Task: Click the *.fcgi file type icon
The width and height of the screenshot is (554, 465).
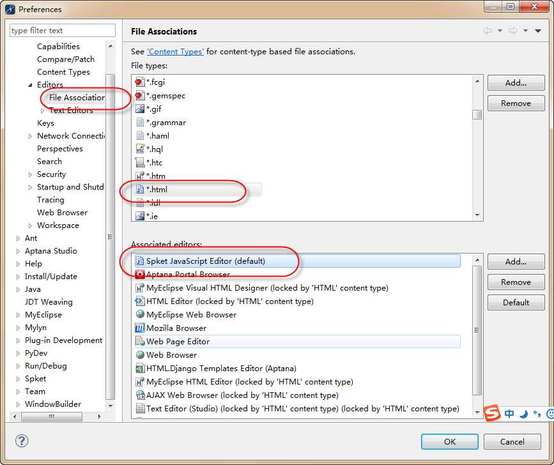Action: [140, 82]
